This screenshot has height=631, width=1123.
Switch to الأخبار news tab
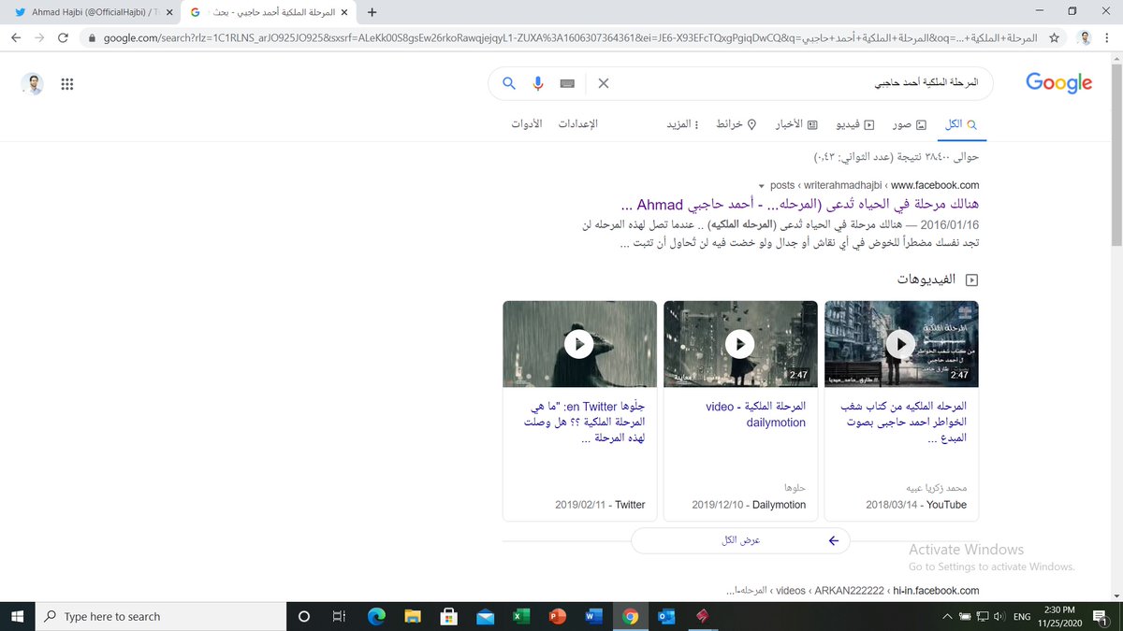coord(796,124)
